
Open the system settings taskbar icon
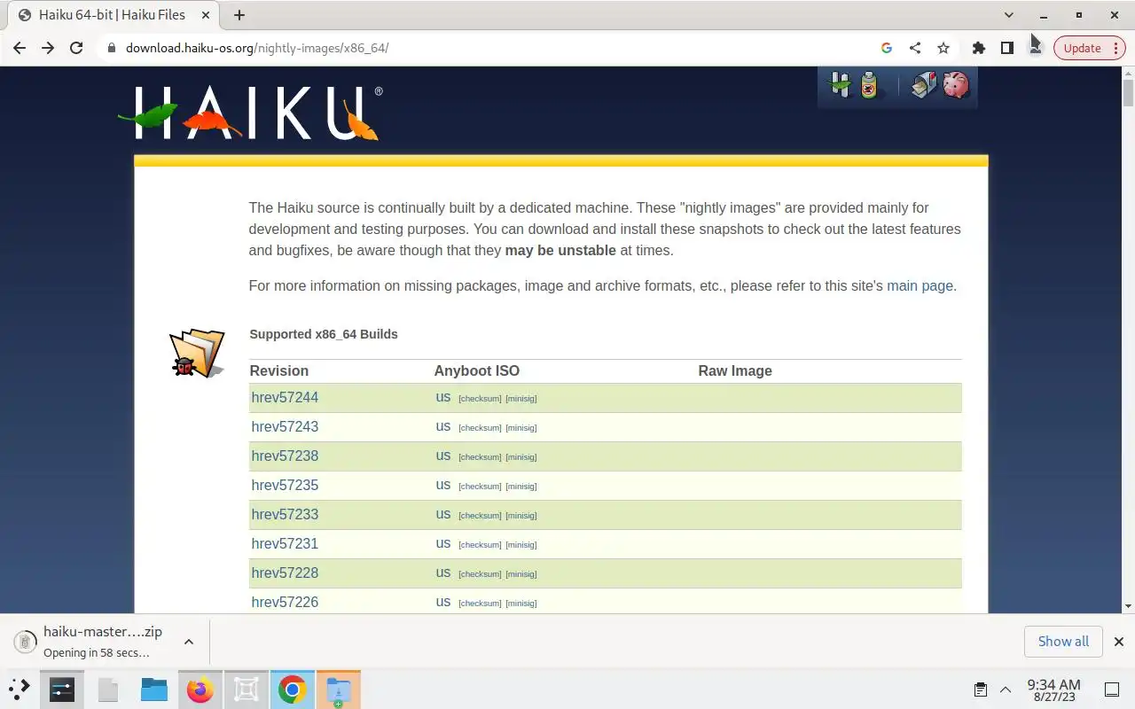(62, 689)
